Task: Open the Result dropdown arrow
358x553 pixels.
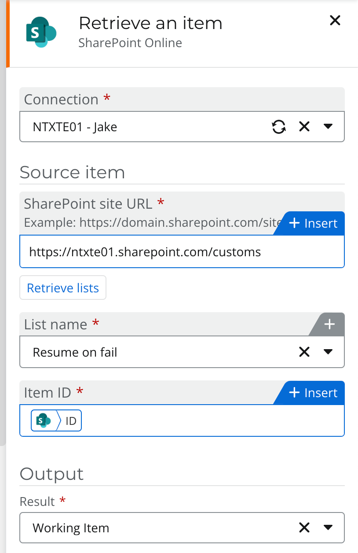Action: pyautogui.click(x=328, y=527)
